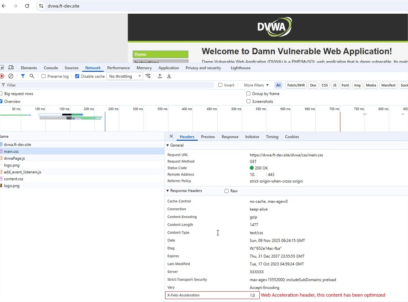Toggle the network filter funnel icon

tap(23, 76)
